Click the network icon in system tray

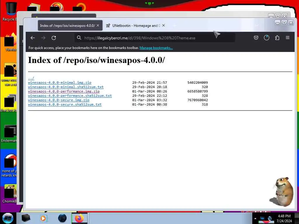[262, 218]
